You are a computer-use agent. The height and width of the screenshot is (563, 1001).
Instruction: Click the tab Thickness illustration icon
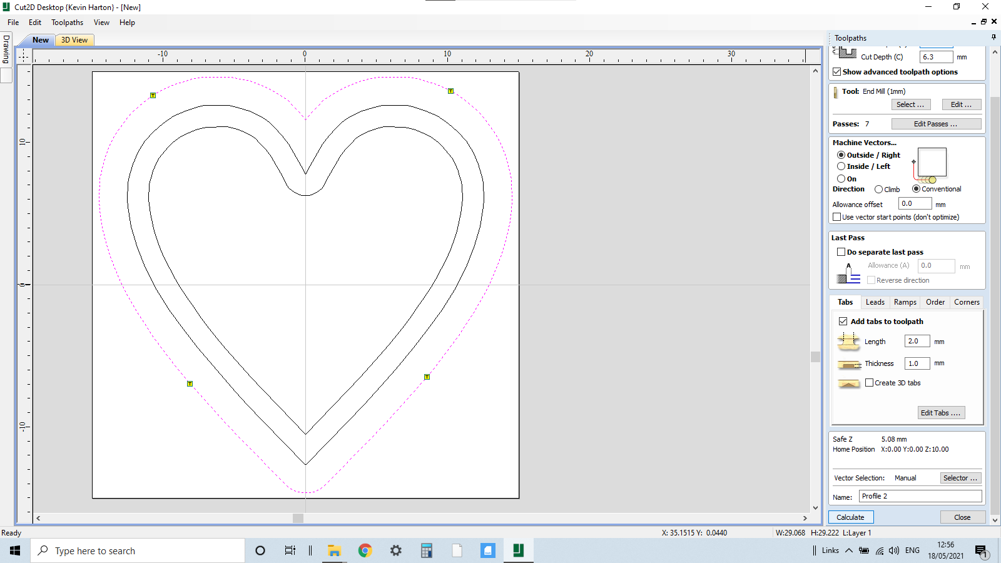[x=849, y=364]
